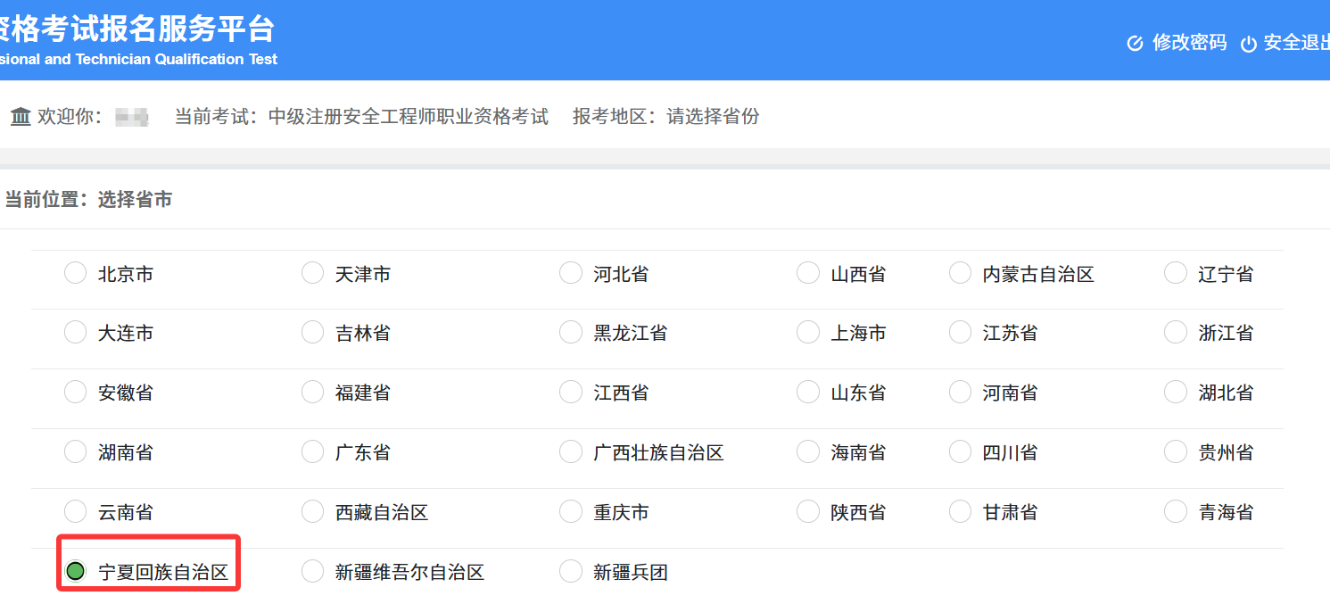Select 海南省 as reporting area
The height and width of the screenshot is (604, 1330).
[x=807, y=451]
